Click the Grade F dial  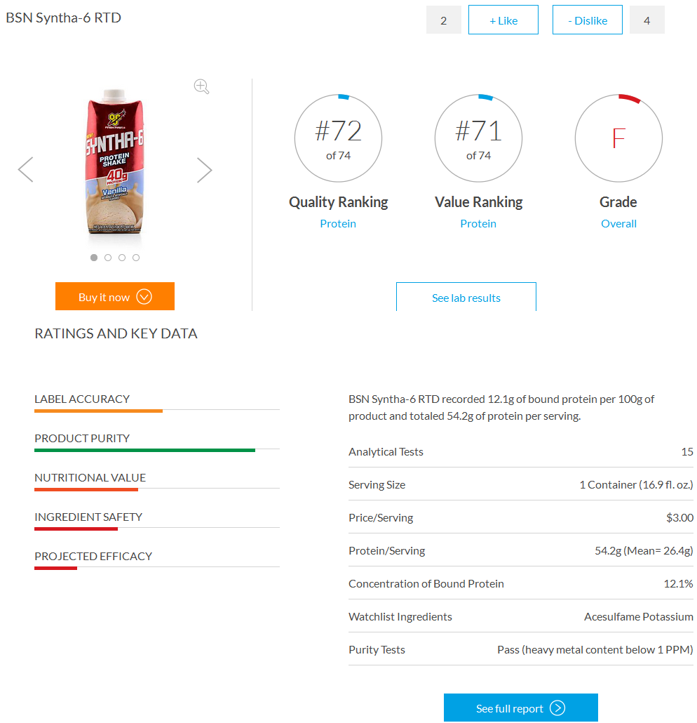[618, 138]
